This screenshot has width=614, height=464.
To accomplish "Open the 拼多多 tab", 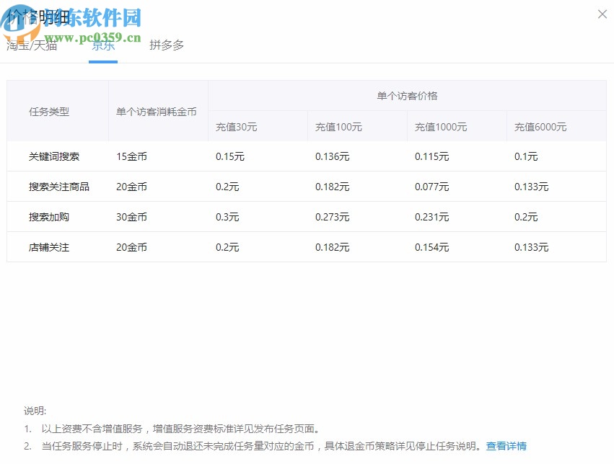I will 165,46.
